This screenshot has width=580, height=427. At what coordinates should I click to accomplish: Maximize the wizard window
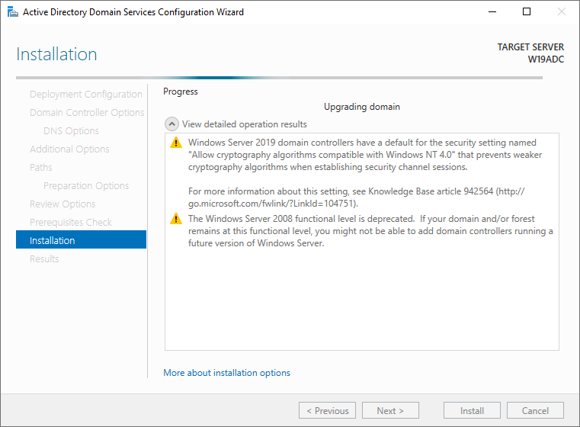coord(527,12)
